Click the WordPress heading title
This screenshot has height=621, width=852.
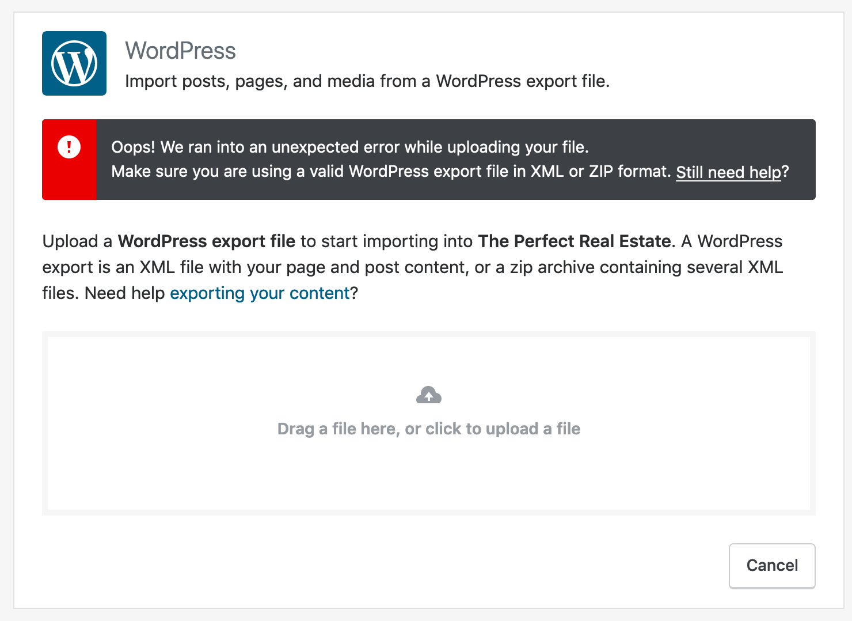tap(180, 51)
